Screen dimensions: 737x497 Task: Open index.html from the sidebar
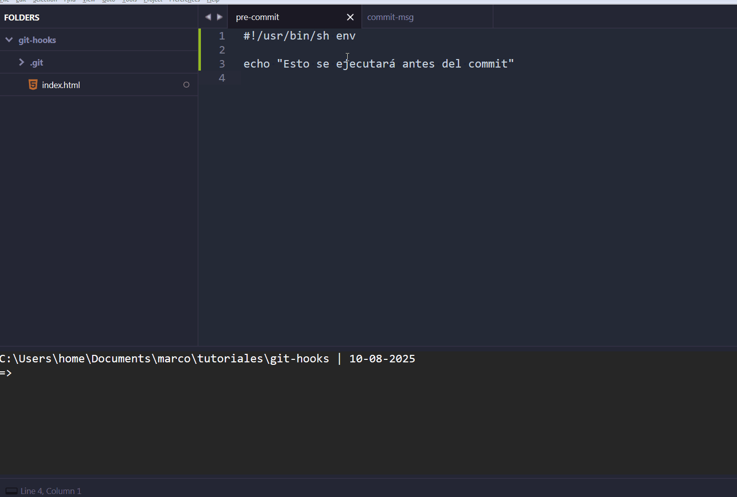61,85
